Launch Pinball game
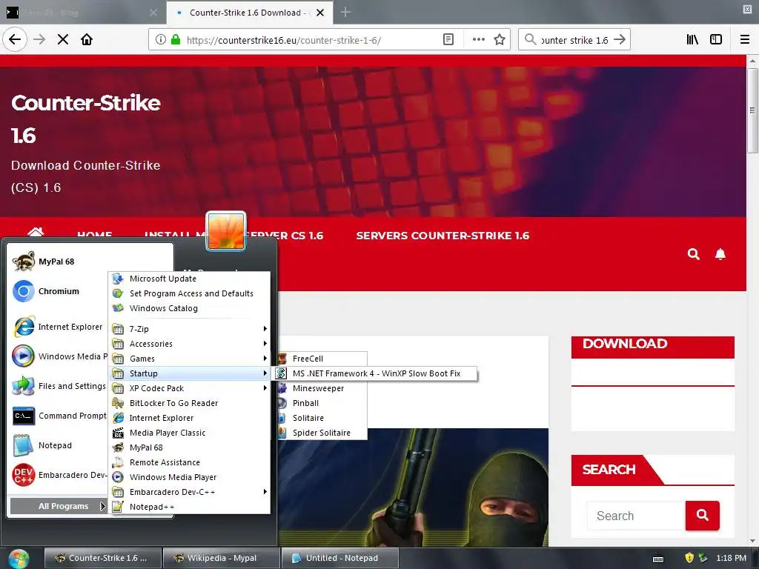The height and width of the screenshot is (569, 759). pos(322,403)
